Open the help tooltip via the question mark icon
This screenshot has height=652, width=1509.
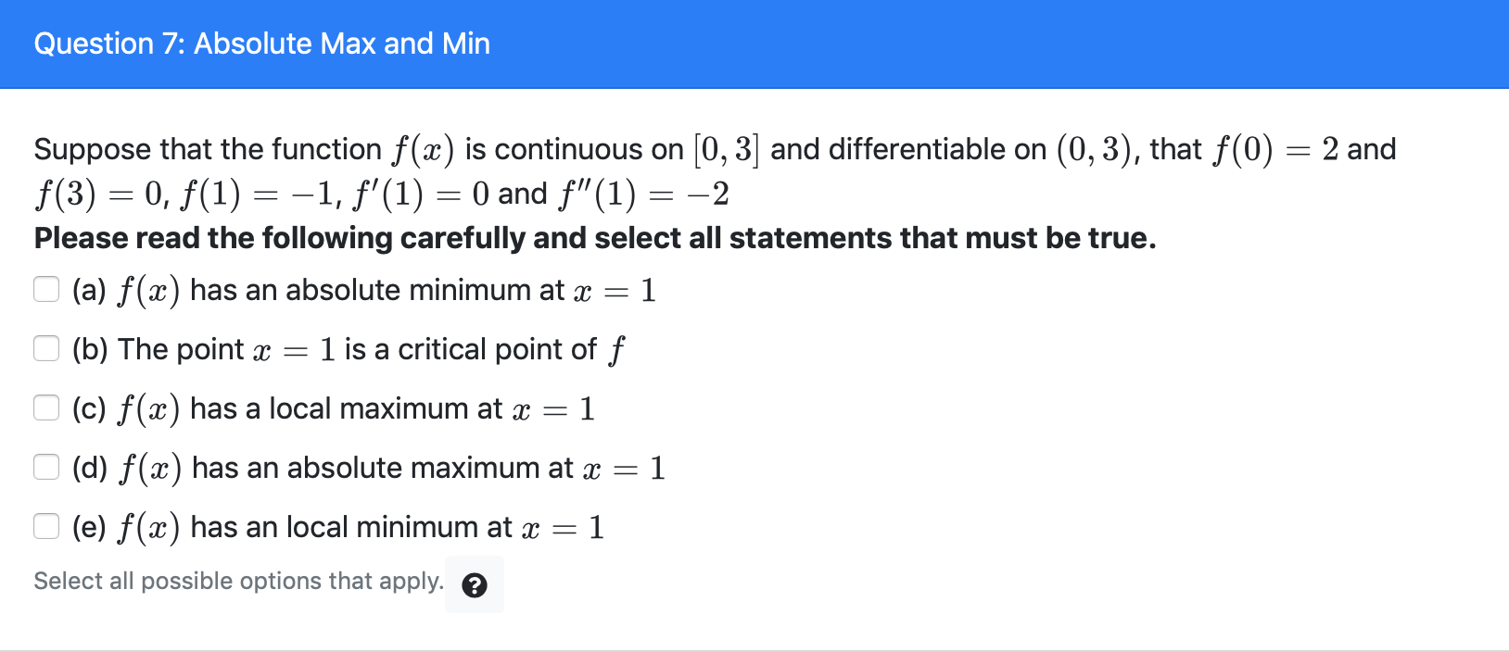[x=475, y=583]
